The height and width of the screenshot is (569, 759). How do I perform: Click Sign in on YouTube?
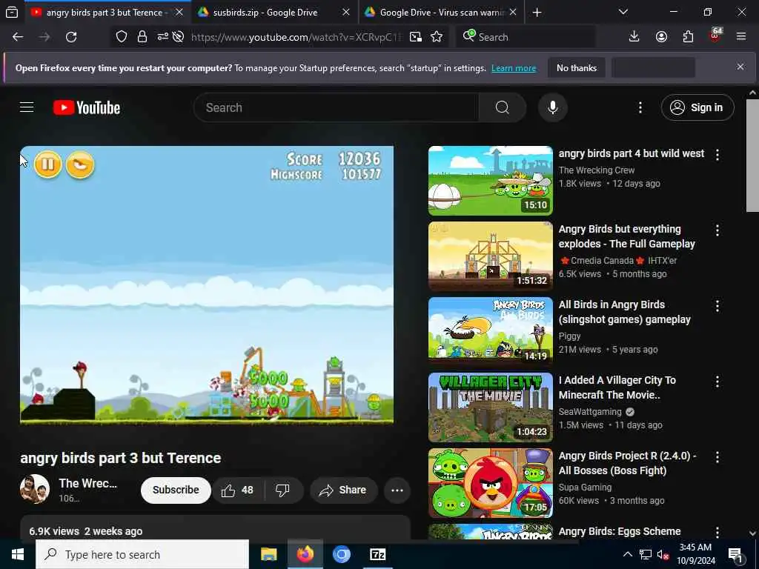(x=697, y=107)
